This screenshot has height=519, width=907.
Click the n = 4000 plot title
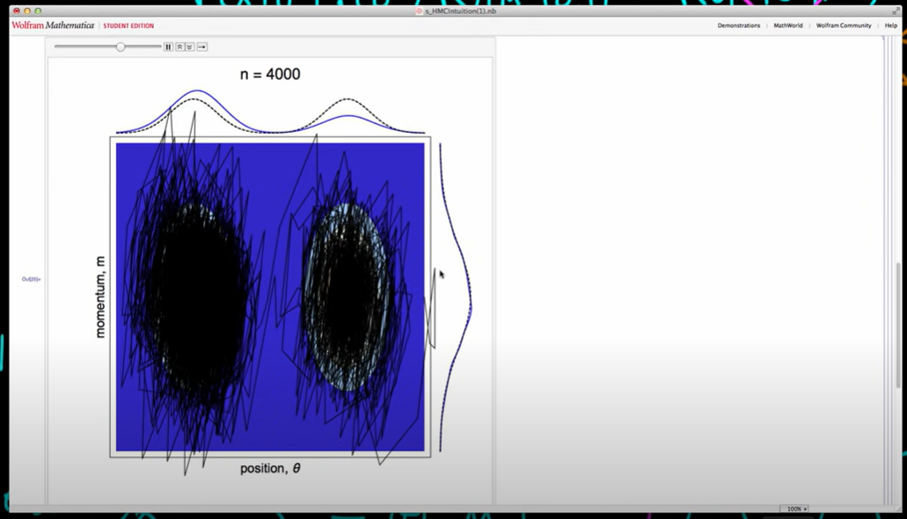pyautogui.click(x=270, y=74)
